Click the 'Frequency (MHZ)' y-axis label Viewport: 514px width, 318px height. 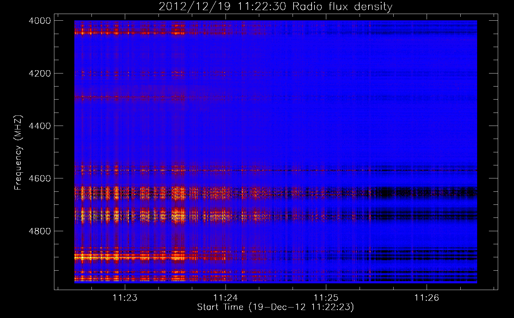pos(18,153)
